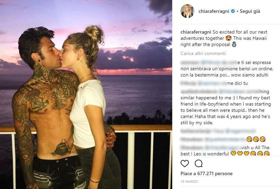280x189 pixels.
Task: Click the heart-eyes emoji in caption
Action: tap(229, 38)
